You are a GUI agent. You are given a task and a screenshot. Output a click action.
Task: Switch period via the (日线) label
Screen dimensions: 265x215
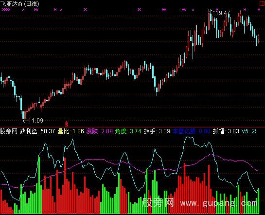[x=32, y=4]
